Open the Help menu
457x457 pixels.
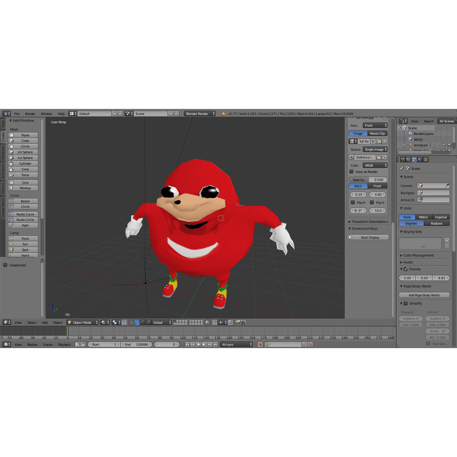coord(61,114)
